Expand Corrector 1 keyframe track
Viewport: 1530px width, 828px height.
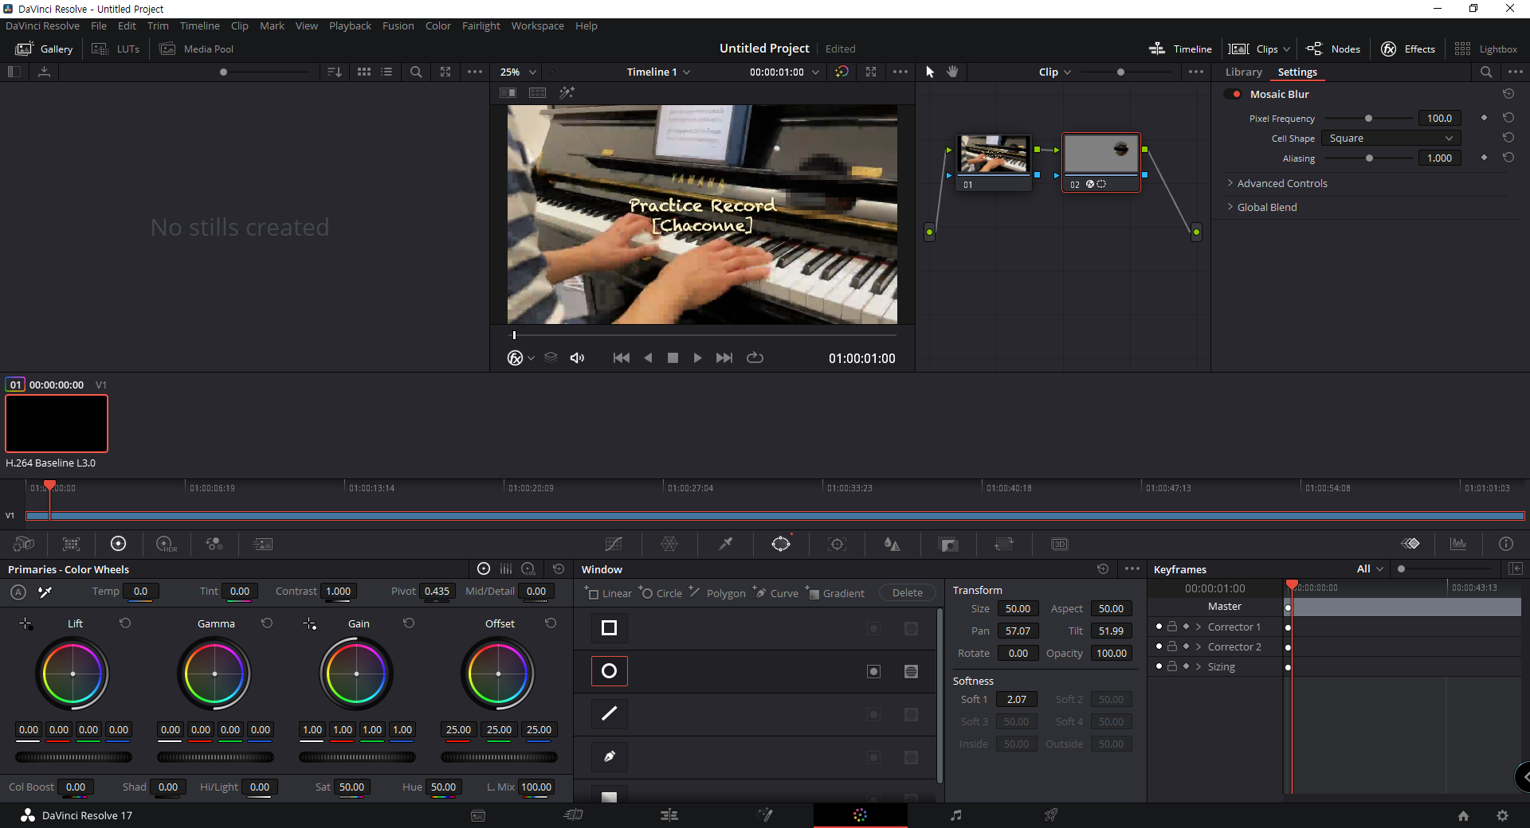click(1198, 627)
